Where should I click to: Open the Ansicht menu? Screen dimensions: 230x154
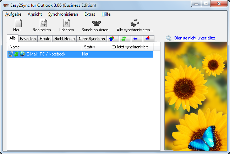pos(35,14)
